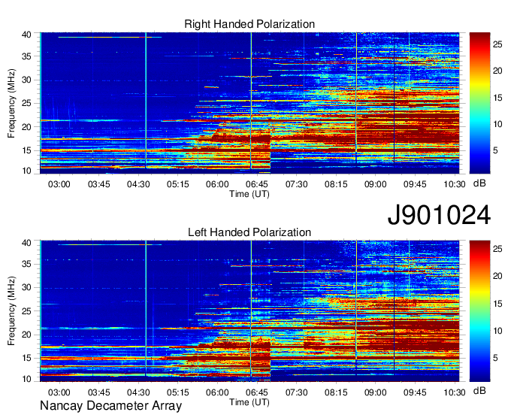The height and width of the screenshot is (415, 511).
Task: Click the 10 dB tick on bottom color bar
Action: [497, 331]
